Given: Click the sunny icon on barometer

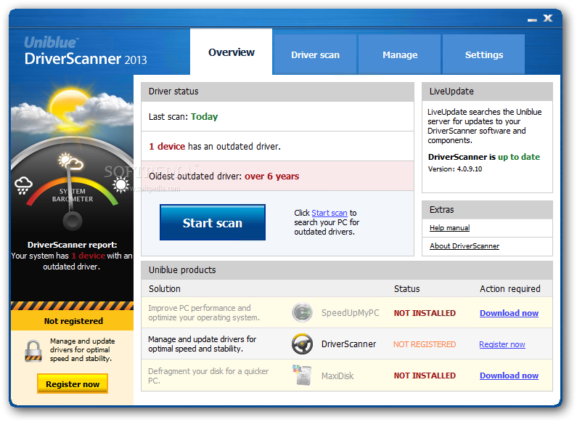Looking at the screenshot, I should [x=120, y=185].
